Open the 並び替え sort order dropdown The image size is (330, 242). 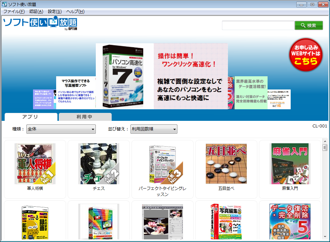[x=154, y=129]
